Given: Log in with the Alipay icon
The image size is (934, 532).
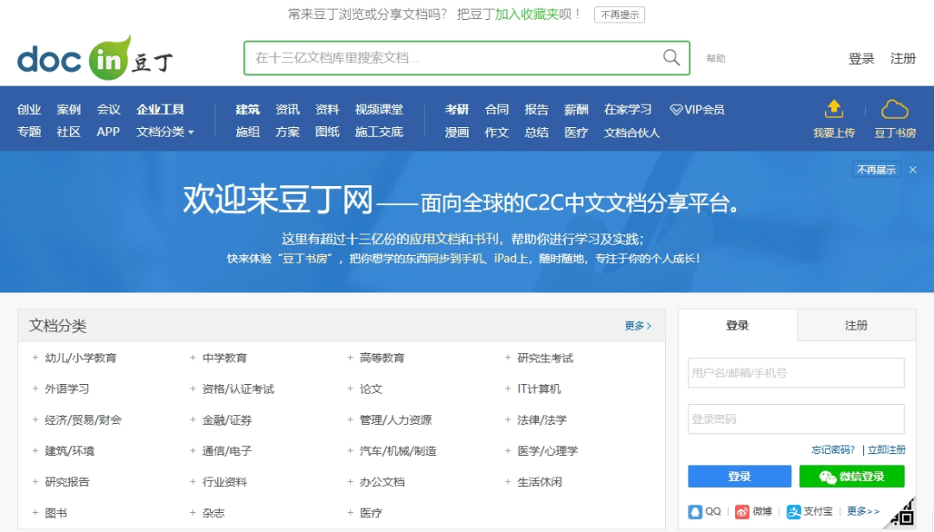Looking at the screenshot, I should pyautogui.click(x=793, y=512).
